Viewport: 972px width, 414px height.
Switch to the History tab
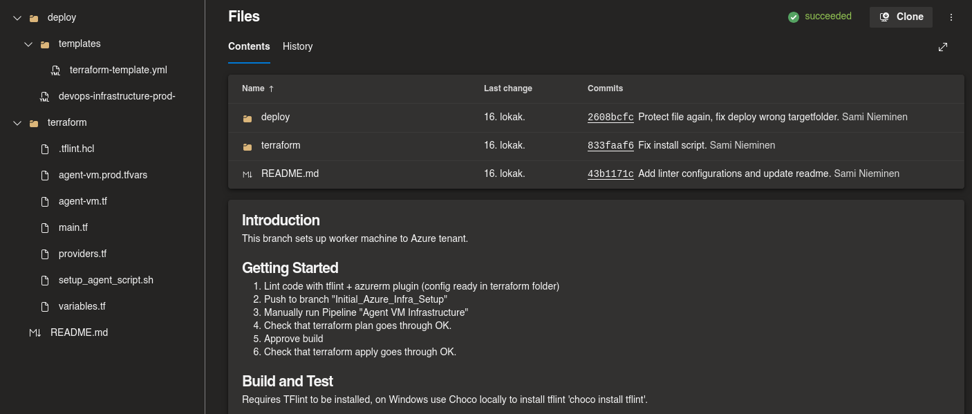[297, 46]
